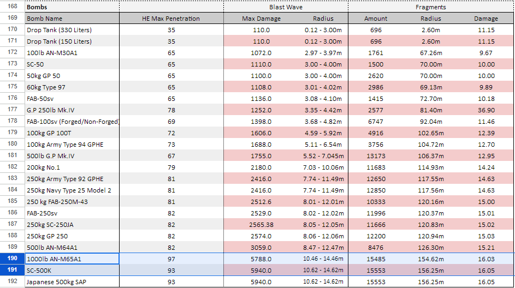Image resolution: width=515 pixels, height=288 pixels.
Task: Select the "Max Damage" heading cell
Action: 261,19
